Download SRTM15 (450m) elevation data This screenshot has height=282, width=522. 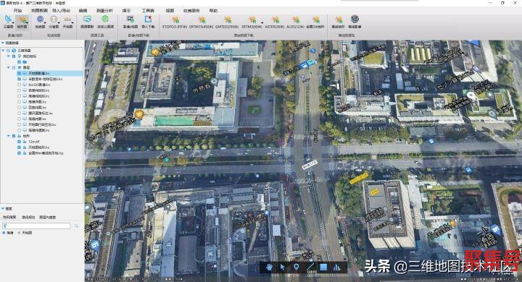tap(201, 22)
